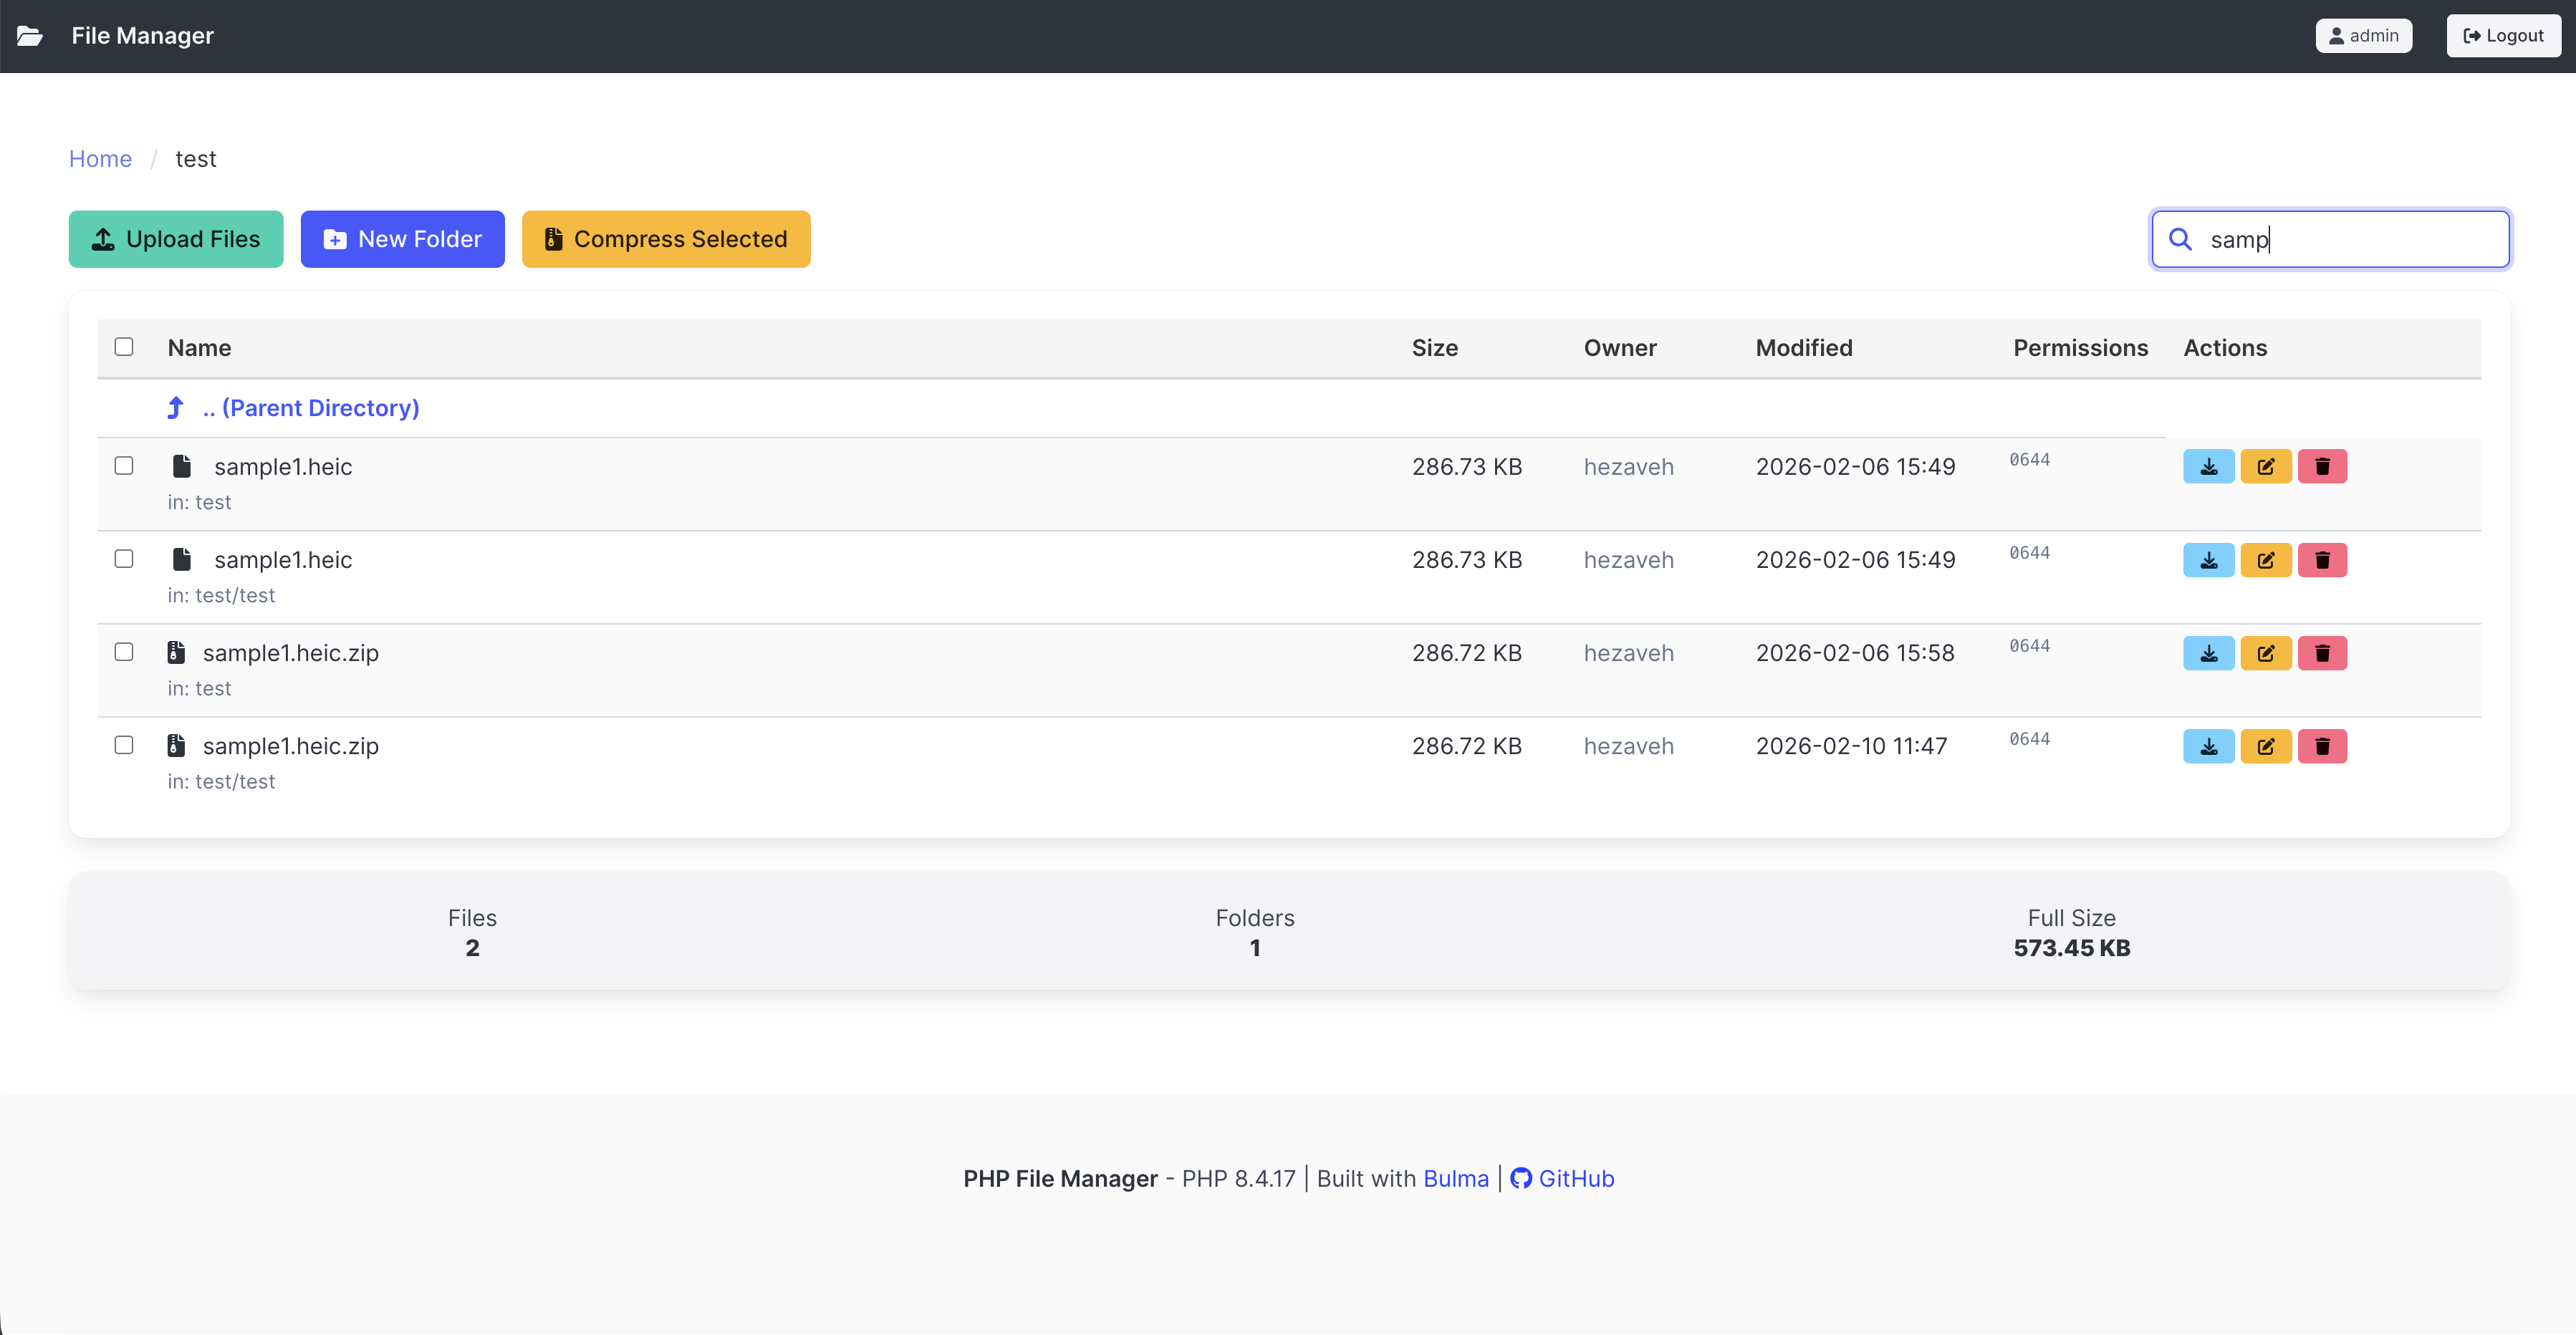Screen dimensions: 2576x1335
Task: Log out using the Logout button
Action: tap(2502, 36)
